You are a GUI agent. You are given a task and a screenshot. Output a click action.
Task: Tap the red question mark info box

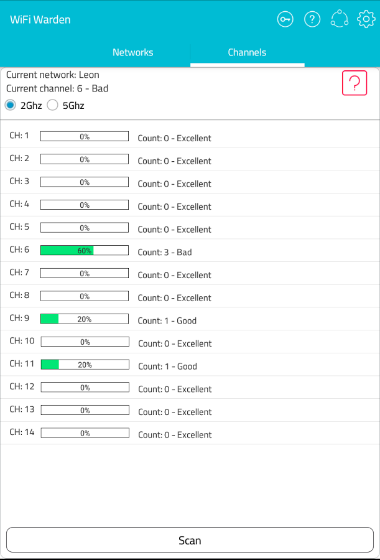(355, 83)
